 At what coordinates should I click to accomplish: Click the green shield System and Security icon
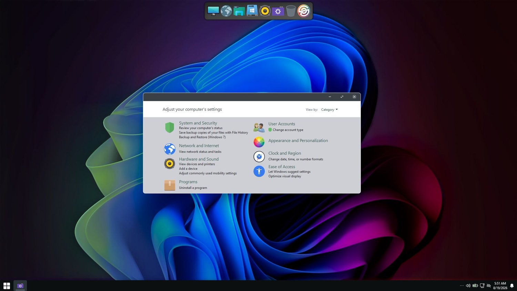click(x=169, y=128)
